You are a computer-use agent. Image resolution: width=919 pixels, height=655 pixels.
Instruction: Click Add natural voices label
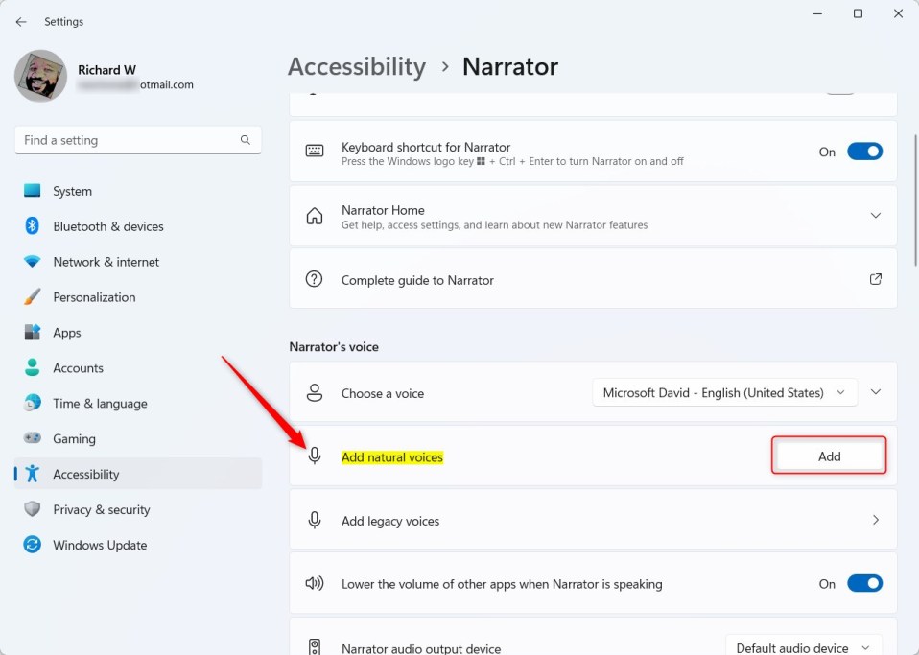392,457
